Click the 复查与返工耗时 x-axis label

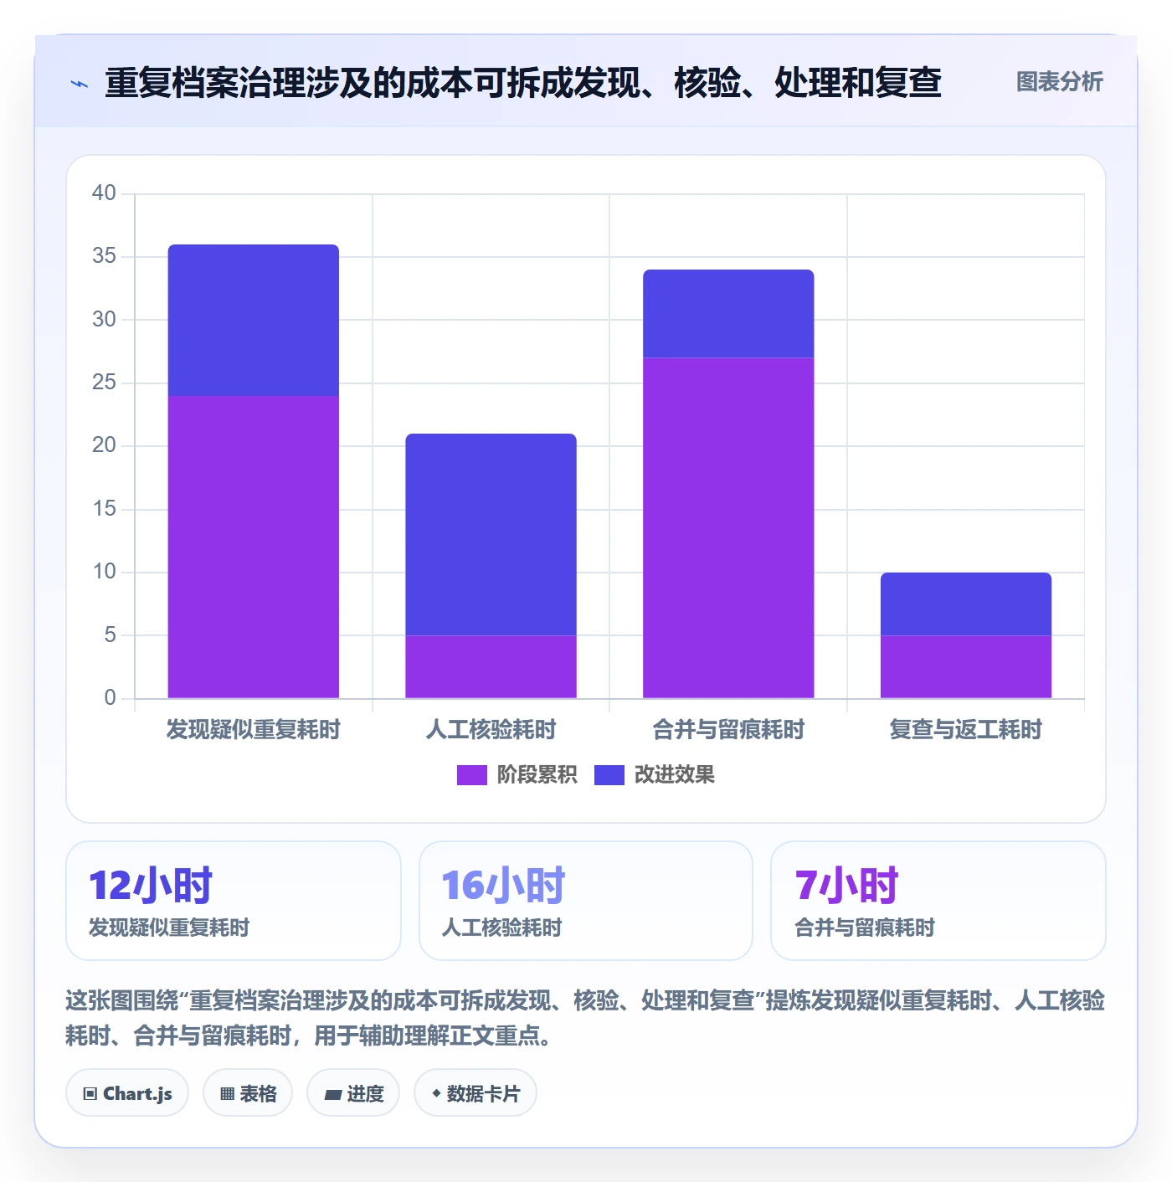[x=966, y=730]
